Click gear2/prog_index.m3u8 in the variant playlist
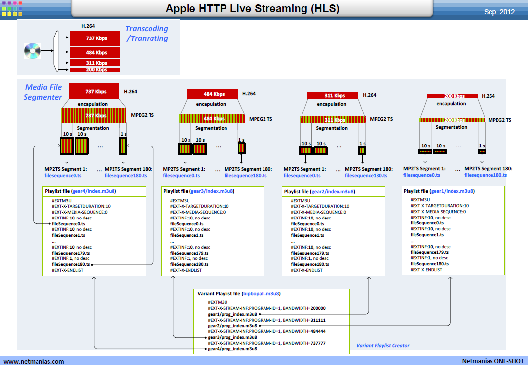The image size is (528, 365). [232, 326]
